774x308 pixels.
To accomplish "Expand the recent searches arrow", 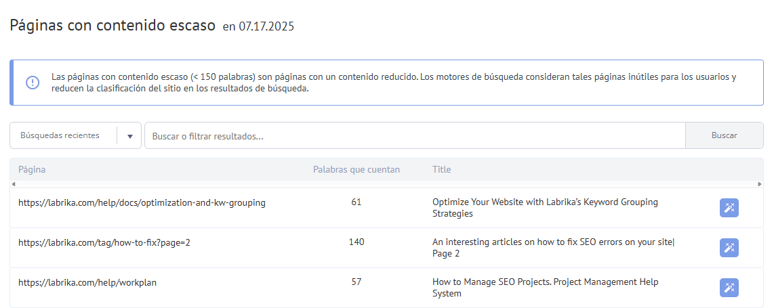I will tap(130, 136).
